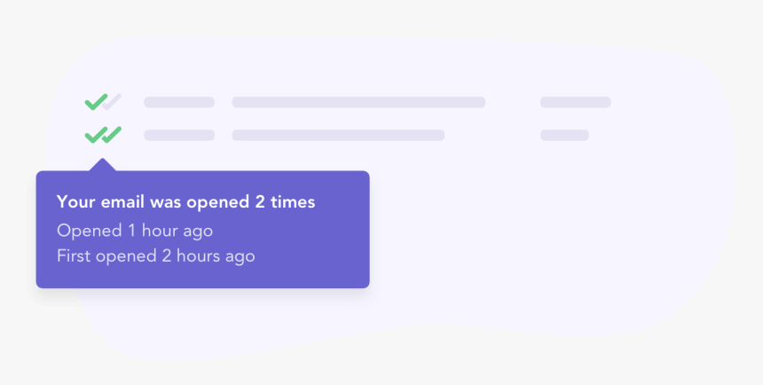
Task: Click the word "First" in the tooltip
Action: 74,255
